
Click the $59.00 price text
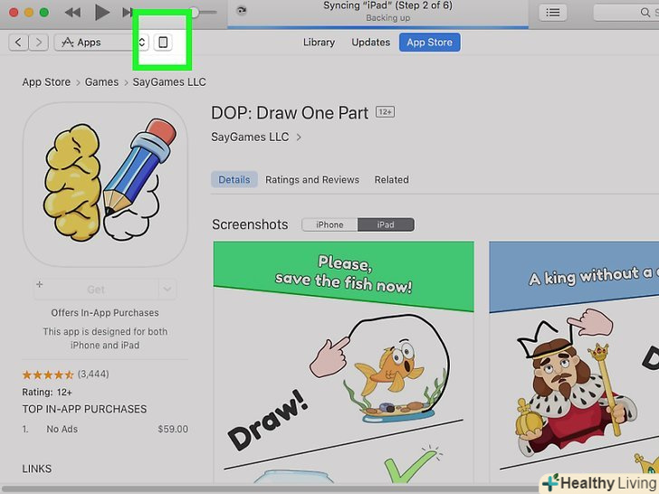coord(173,429)
